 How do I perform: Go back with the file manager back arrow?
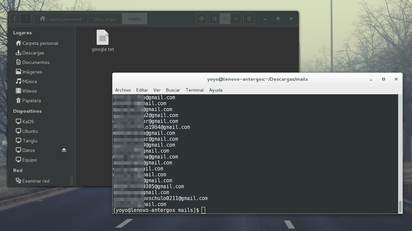(x=15, y=19)
